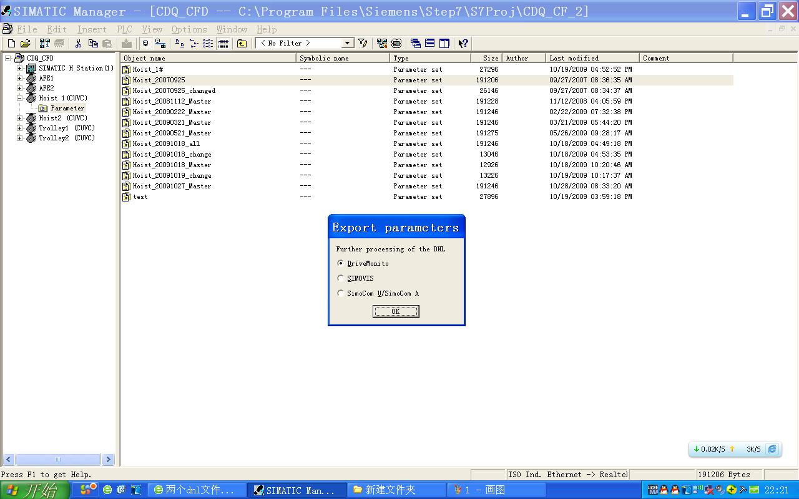Image resolution: width=799 pixels, height=499 pixels.
Task: Click the Symbolic name column header
Action: pyautogui.click(x=343, y=58)
